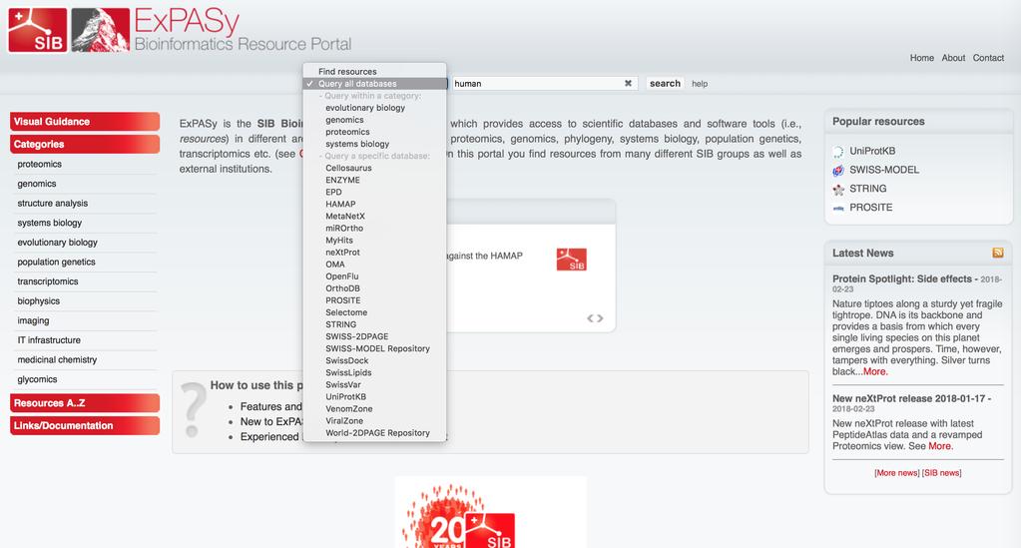Go to next featured resource with right arrow
1021x548 pixels.
(601, 318)
